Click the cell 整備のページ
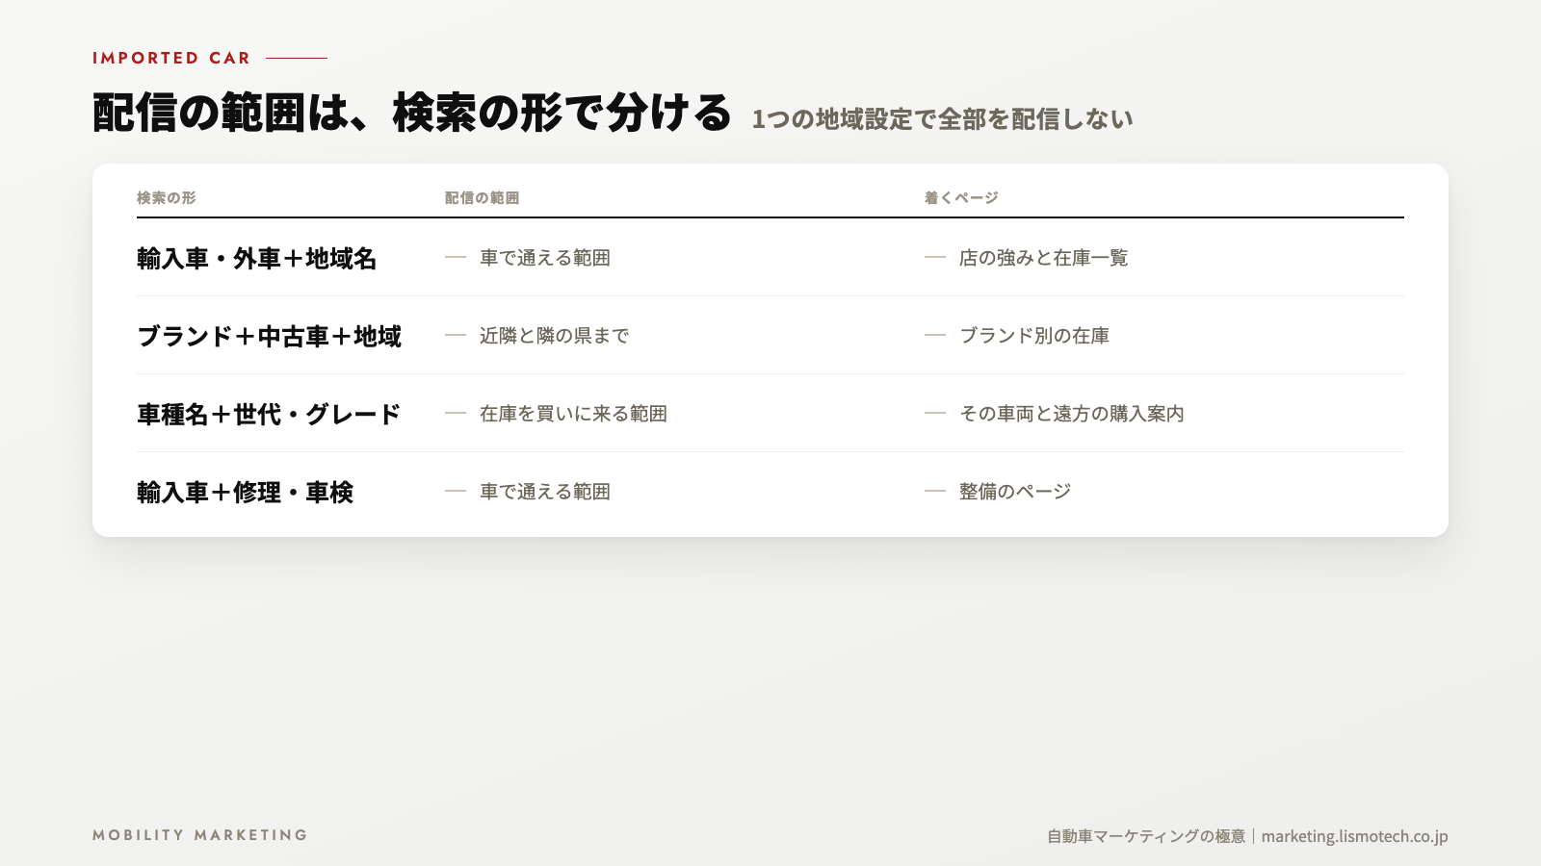Screen dimensions: 1541x866 pyautogui.click(x=1015, y=492)
